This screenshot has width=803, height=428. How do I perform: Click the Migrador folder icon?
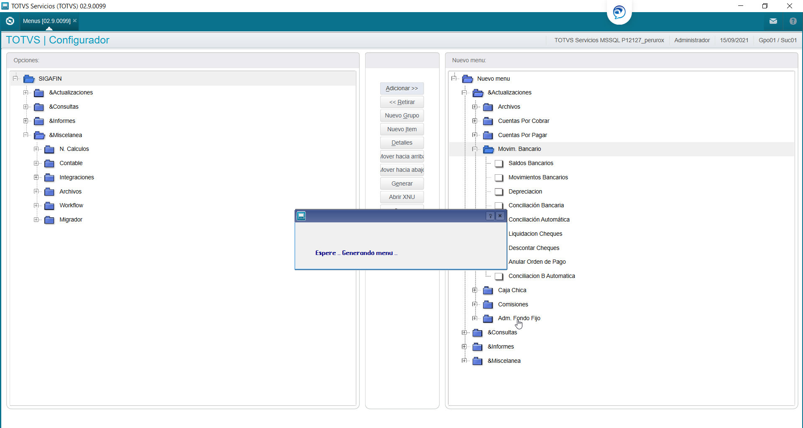point(49,220)
